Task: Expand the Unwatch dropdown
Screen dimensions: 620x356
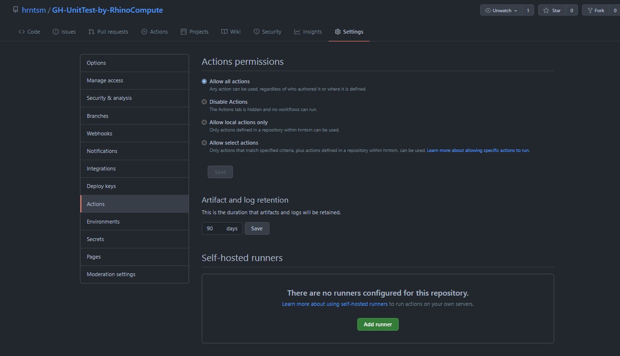Action: 501,10
